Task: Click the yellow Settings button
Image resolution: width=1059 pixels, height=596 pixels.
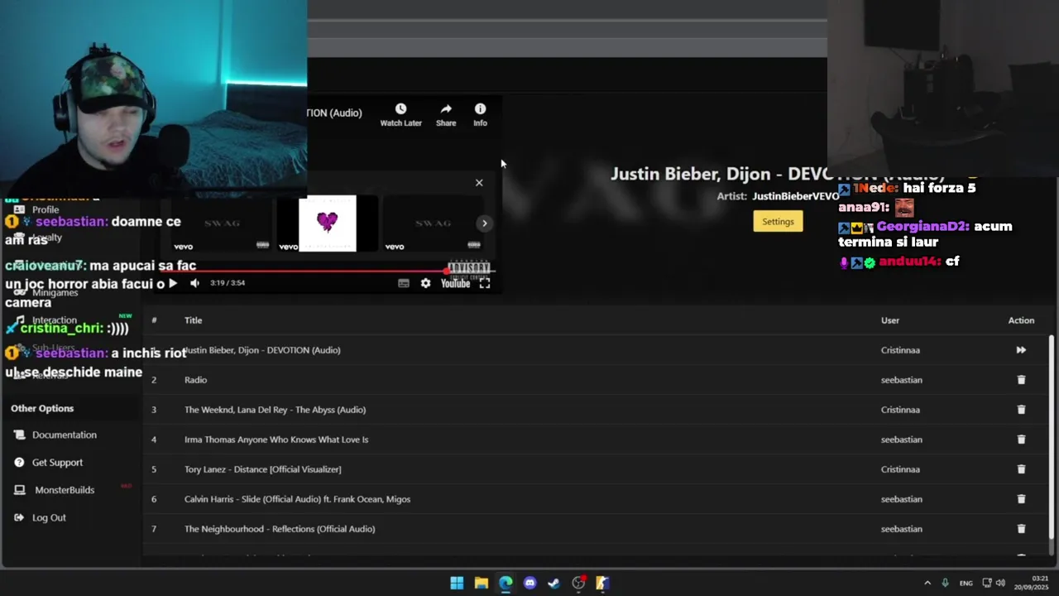Action: coord(778,221)
